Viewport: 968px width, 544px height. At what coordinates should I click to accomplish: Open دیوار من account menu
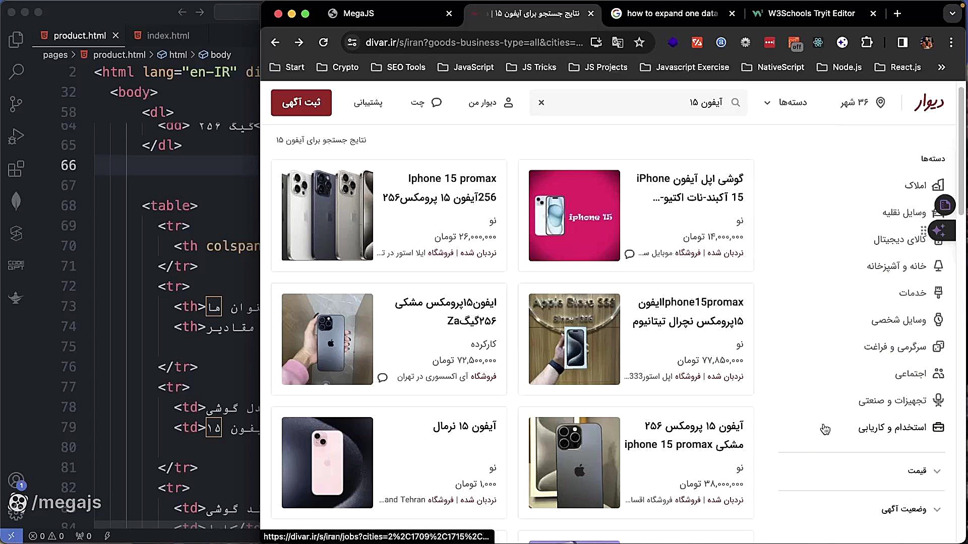click(x=491, y=102)
